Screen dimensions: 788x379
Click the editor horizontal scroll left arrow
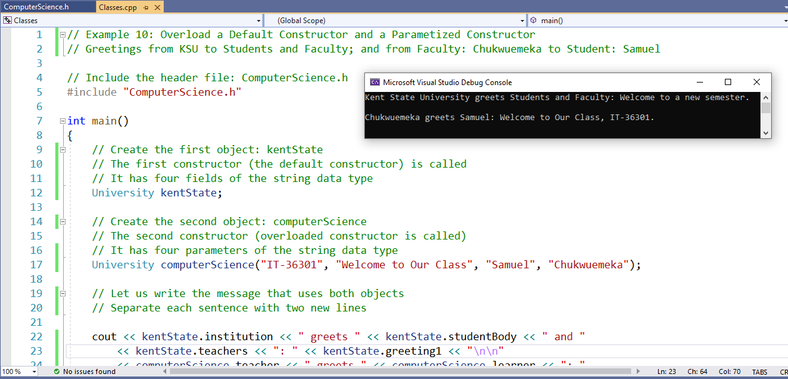(x=165, y=371)
